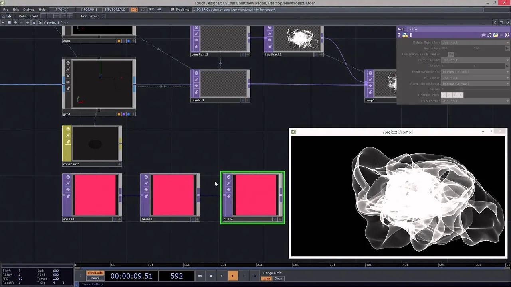
Task: Open operator help question mark icon
Action: 399,35
